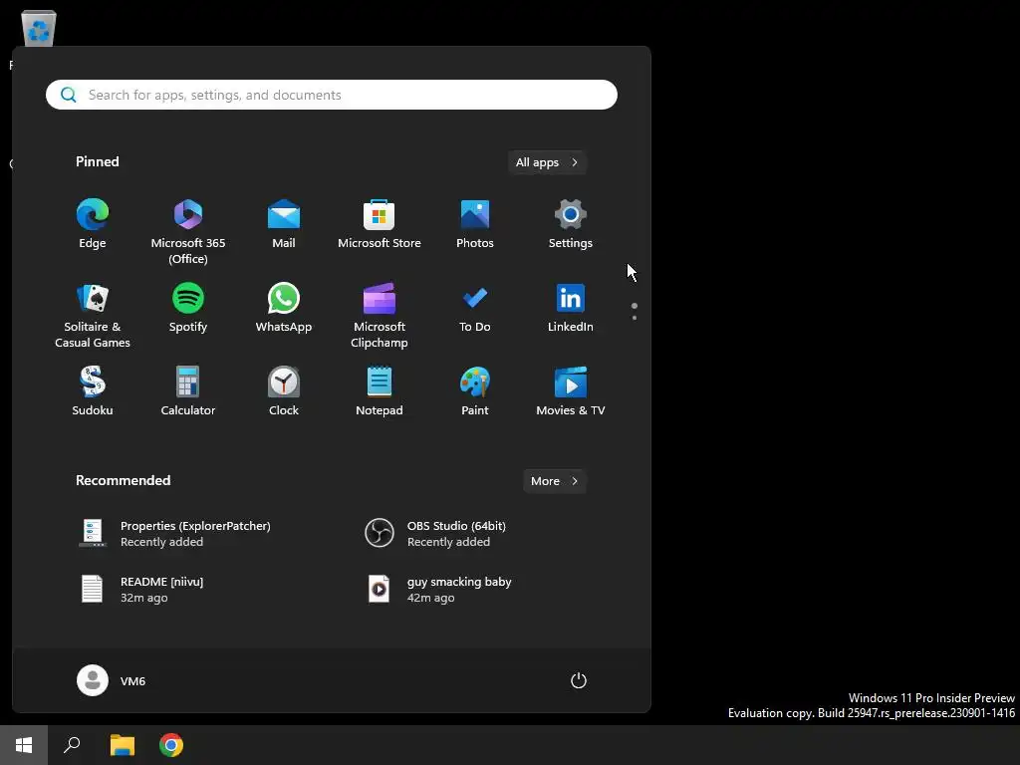
Task: Launch Sudoku
Action: (x=93, y=391)
